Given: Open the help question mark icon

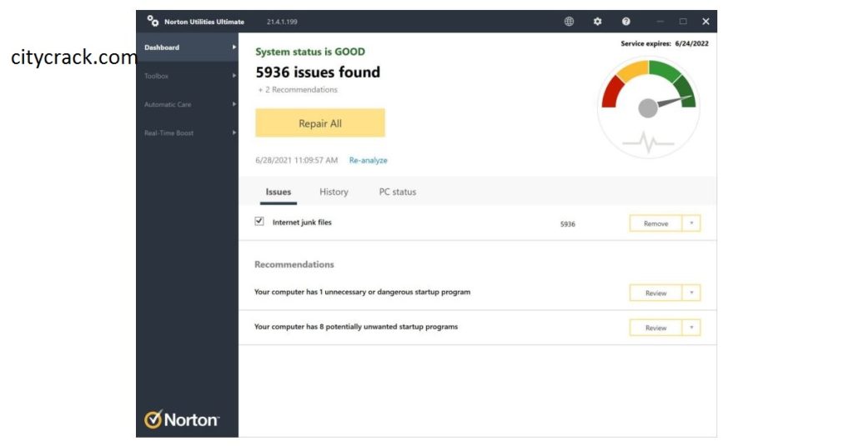Looking at the screenshot, I should 625,21.
